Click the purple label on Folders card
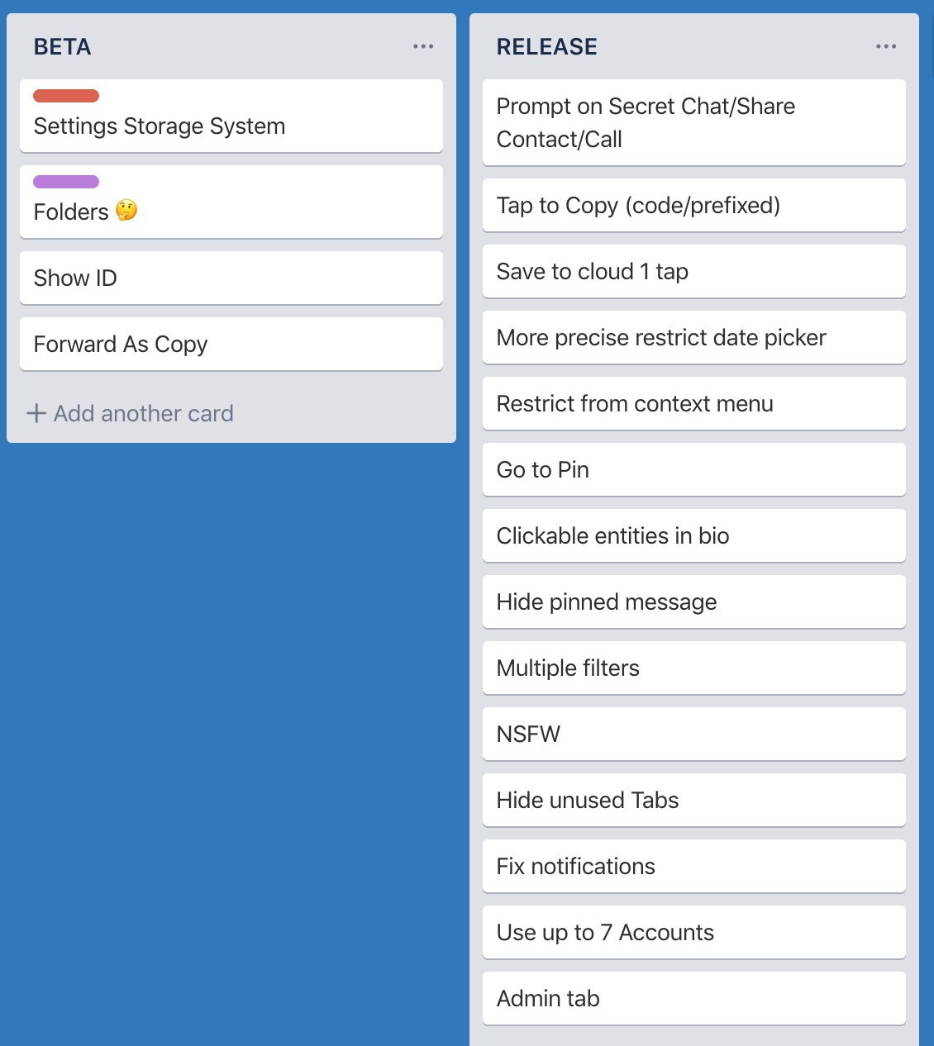Viewport: 934px width, 1046px height. pos(66,182)
